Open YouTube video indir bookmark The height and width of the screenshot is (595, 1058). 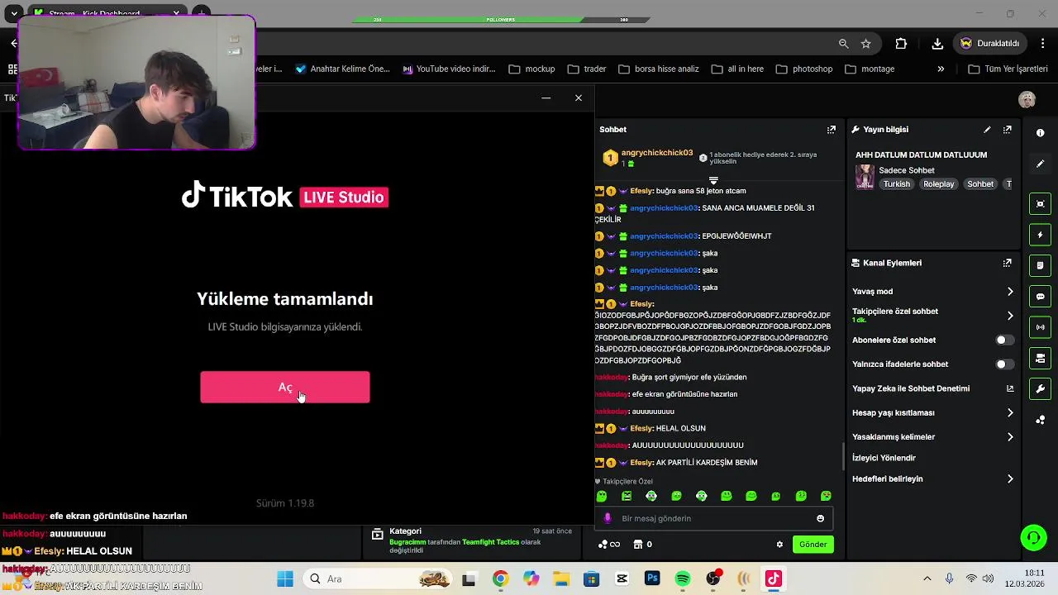tap(448, 69)
